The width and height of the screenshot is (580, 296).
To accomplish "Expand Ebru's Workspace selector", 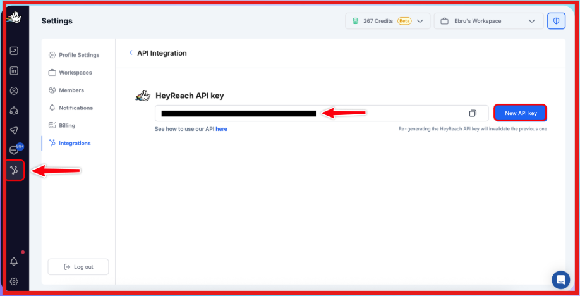I will pyautogui.click(x=488, y=21).
